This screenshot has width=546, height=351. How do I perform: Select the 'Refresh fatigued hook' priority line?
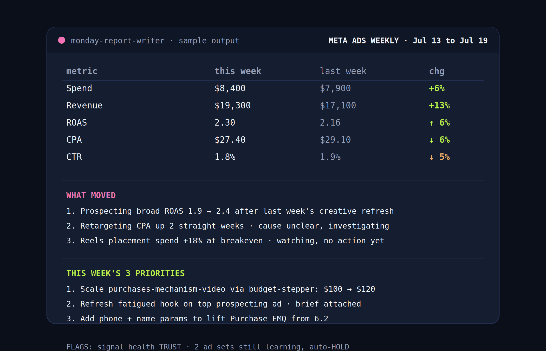(213, 304)
